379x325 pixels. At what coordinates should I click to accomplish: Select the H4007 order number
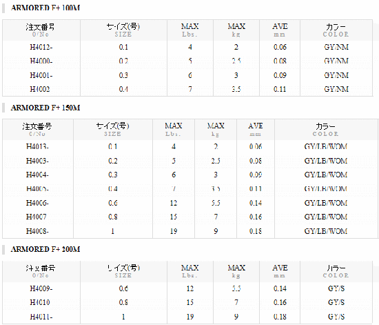(37, 217)
